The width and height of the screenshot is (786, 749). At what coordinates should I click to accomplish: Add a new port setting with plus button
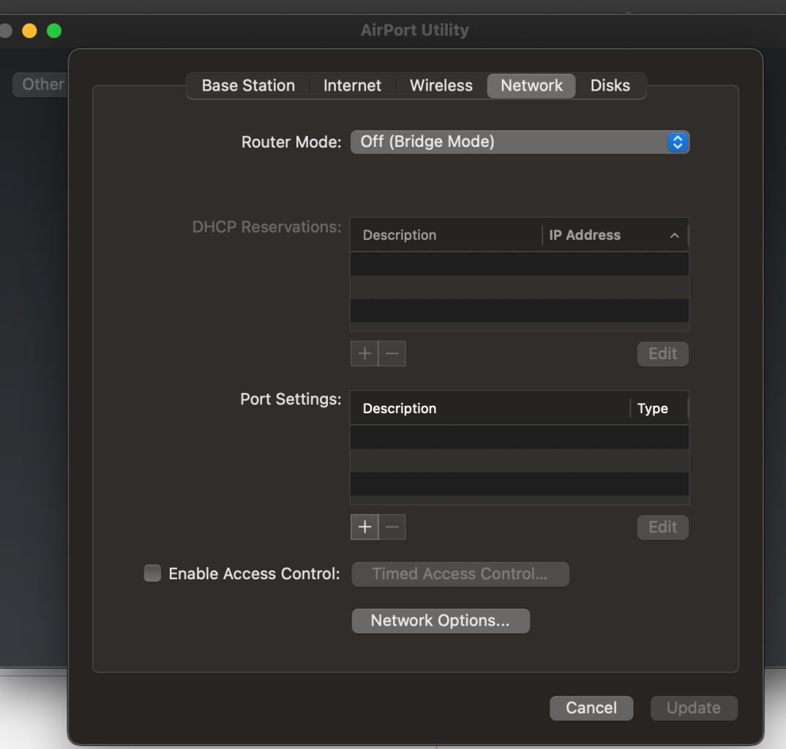click(x=364, y=527)
